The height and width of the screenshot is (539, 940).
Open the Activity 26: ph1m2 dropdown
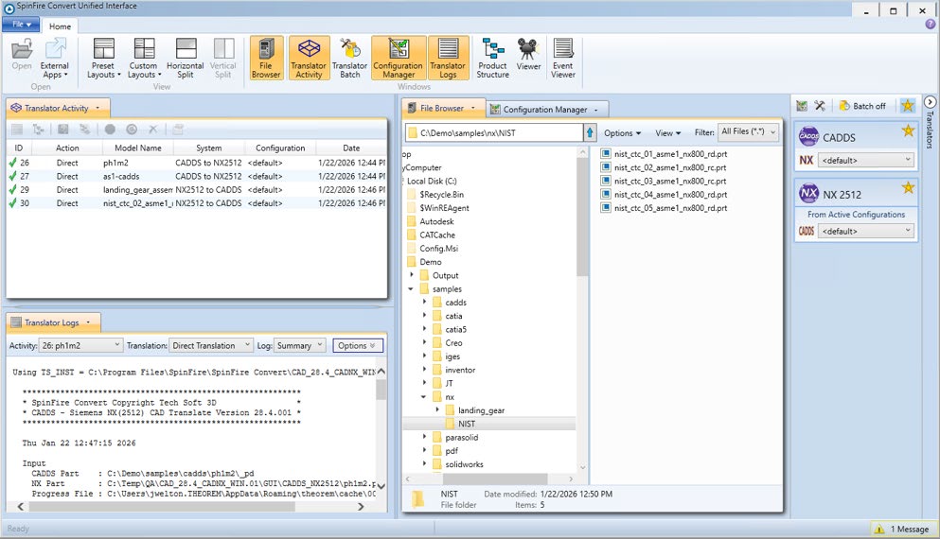coord(80,345)
